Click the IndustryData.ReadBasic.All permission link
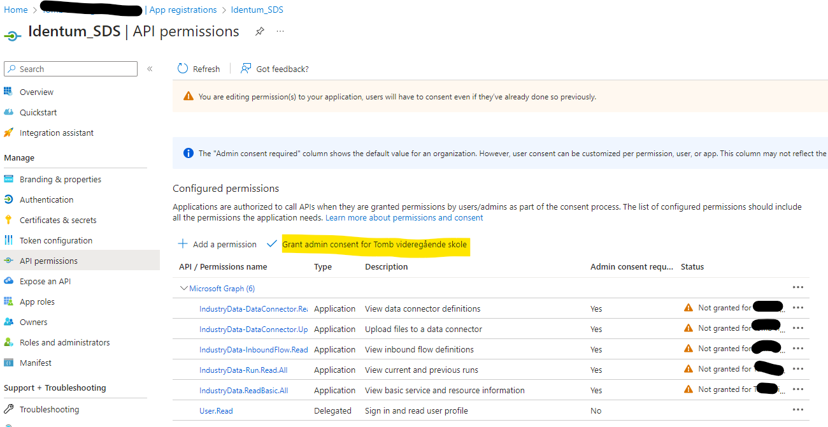This screenshot has height=427, width=828. [243, 390]
